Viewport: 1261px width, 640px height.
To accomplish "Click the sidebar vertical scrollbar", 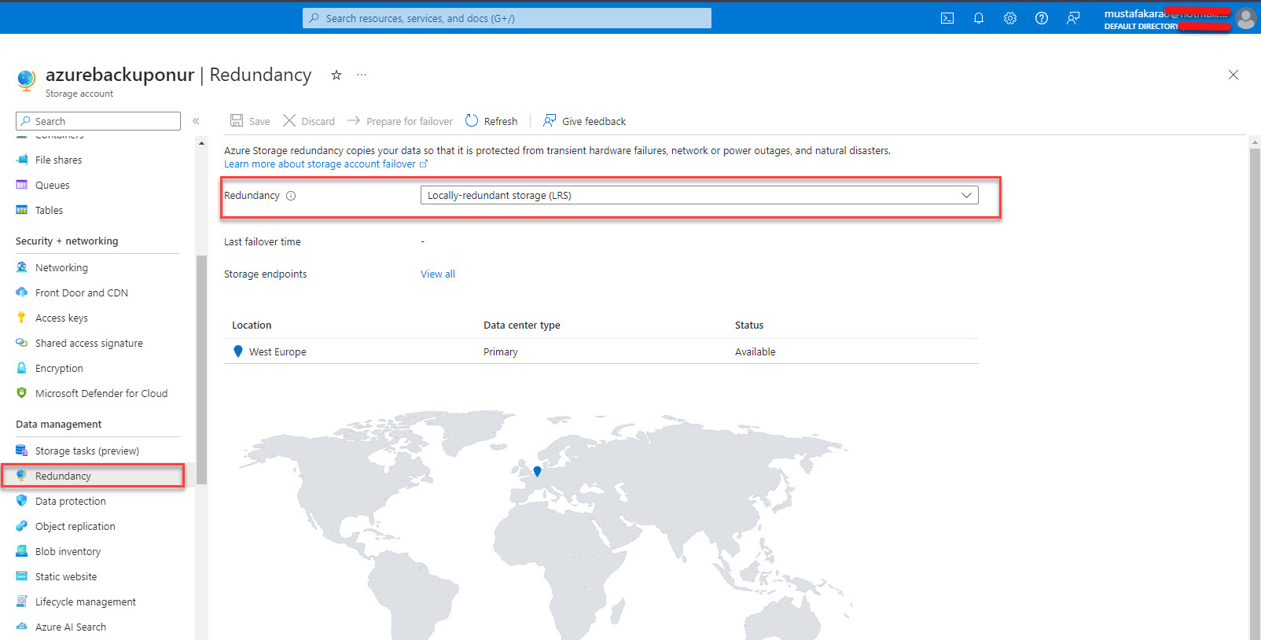I will tap(201, 370).
